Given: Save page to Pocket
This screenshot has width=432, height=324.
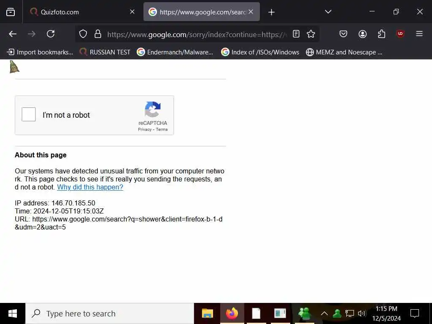Looking at the screenshot, I should (x=343, y=34).
